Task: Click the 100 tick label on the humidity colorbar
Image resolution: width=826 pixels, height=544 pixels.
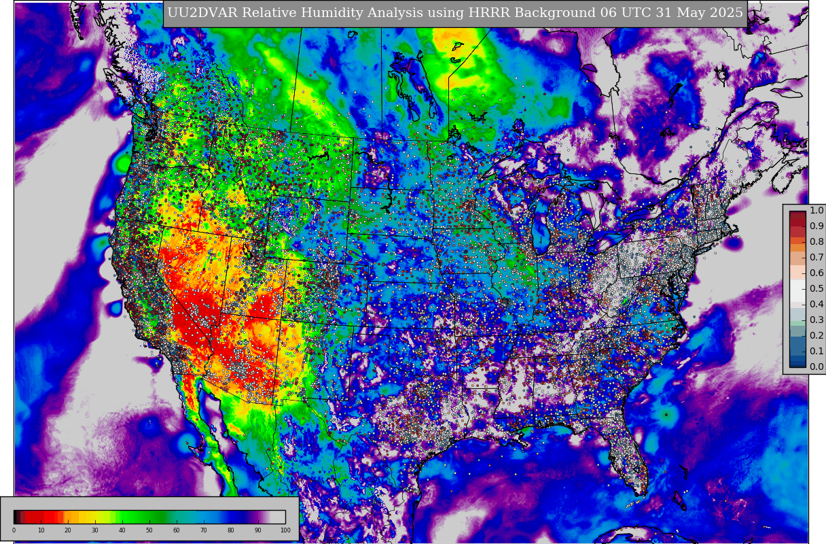Action: tap(285, 530)
